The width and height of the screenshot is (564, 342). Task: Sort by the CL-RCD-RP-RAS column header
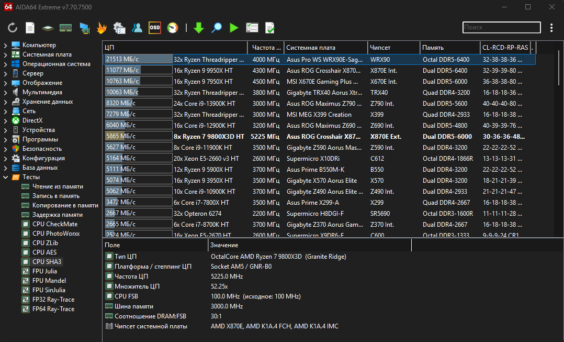tap(505, 48)
